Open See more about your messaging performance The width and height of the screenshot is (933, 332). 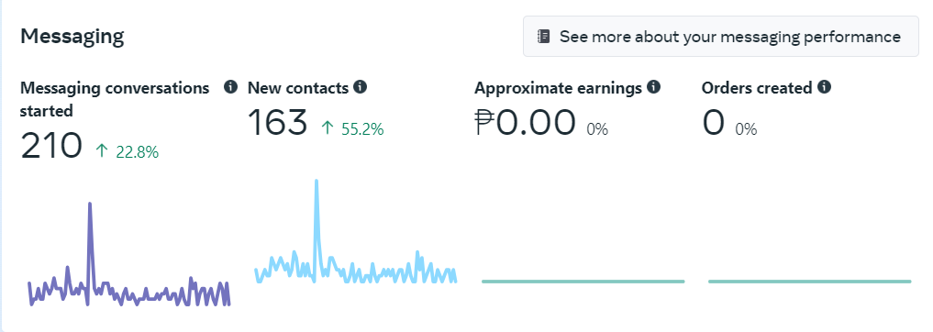(x=720, y=37)
